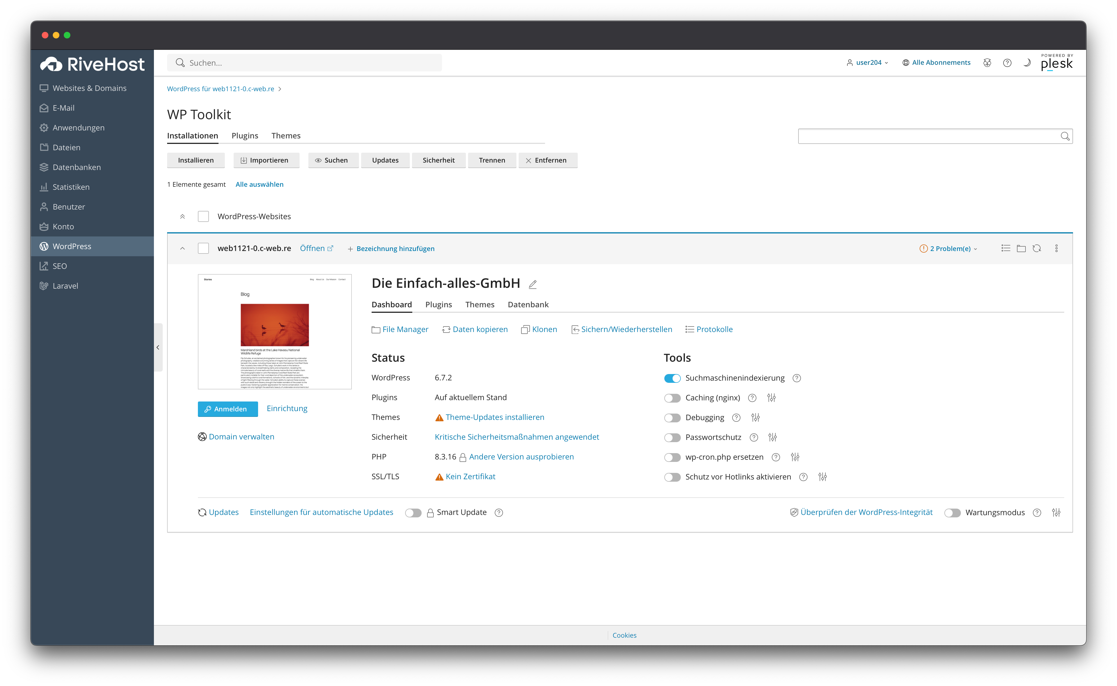Click the dark mode moon icon
The height and width of the screenshot is (686, 1117).
pyautogui.click(x=1027, y=63)
